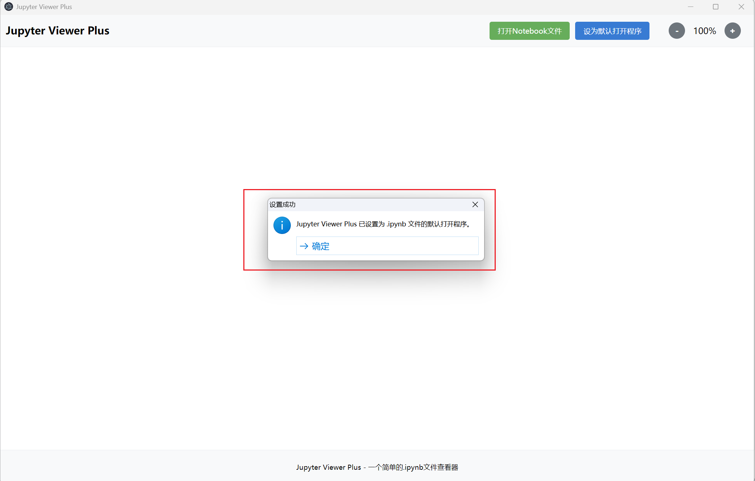Click the dialog message about .ipynb default
The width and height of the screenshot is (755, 481).
[x=383, y=224]
